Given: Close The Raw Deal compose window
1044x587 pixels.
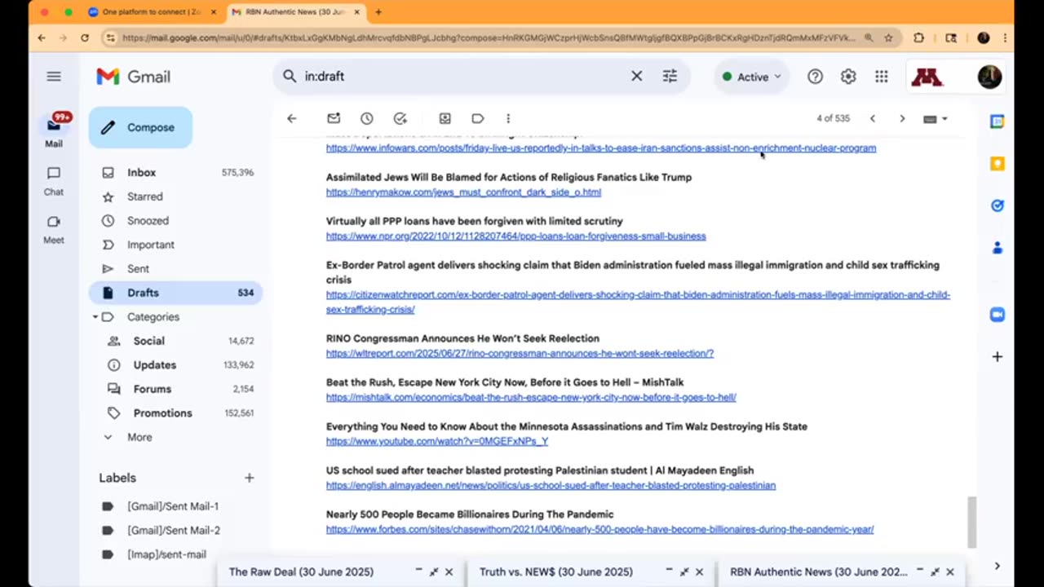Looking at the screenshot, I should [x=449, y=572].
